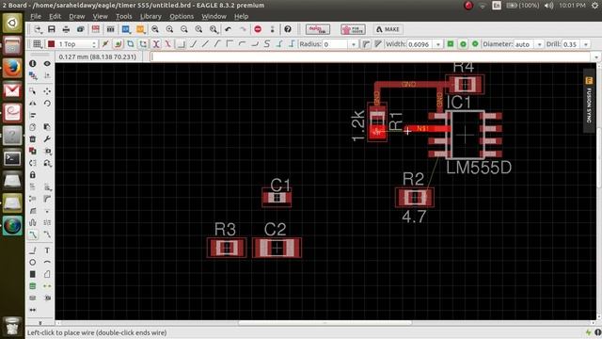Image resolution: width=602 pixels, height=339 pixels.
Task: Select octagon via shape
Action: pyautogui.click(x=475, y=44)
